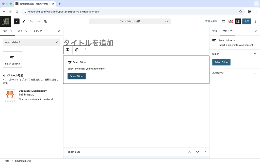
Task: Open a new browser tab
Action: (59, 4)
